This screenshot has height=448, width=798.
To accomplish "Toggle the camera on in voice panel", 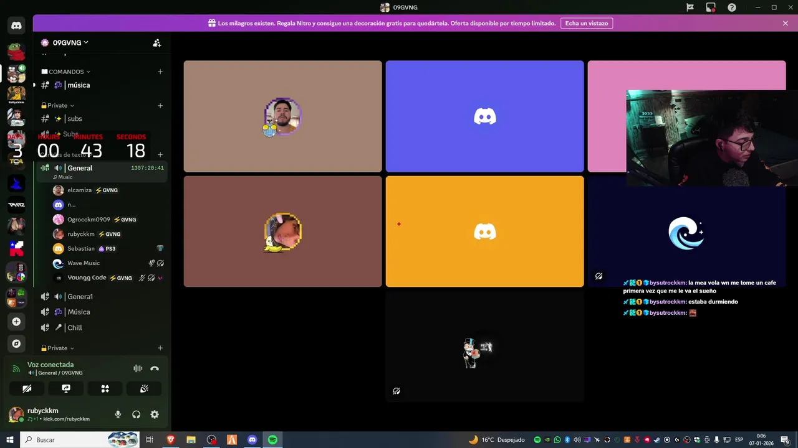I will pos(27,388).
